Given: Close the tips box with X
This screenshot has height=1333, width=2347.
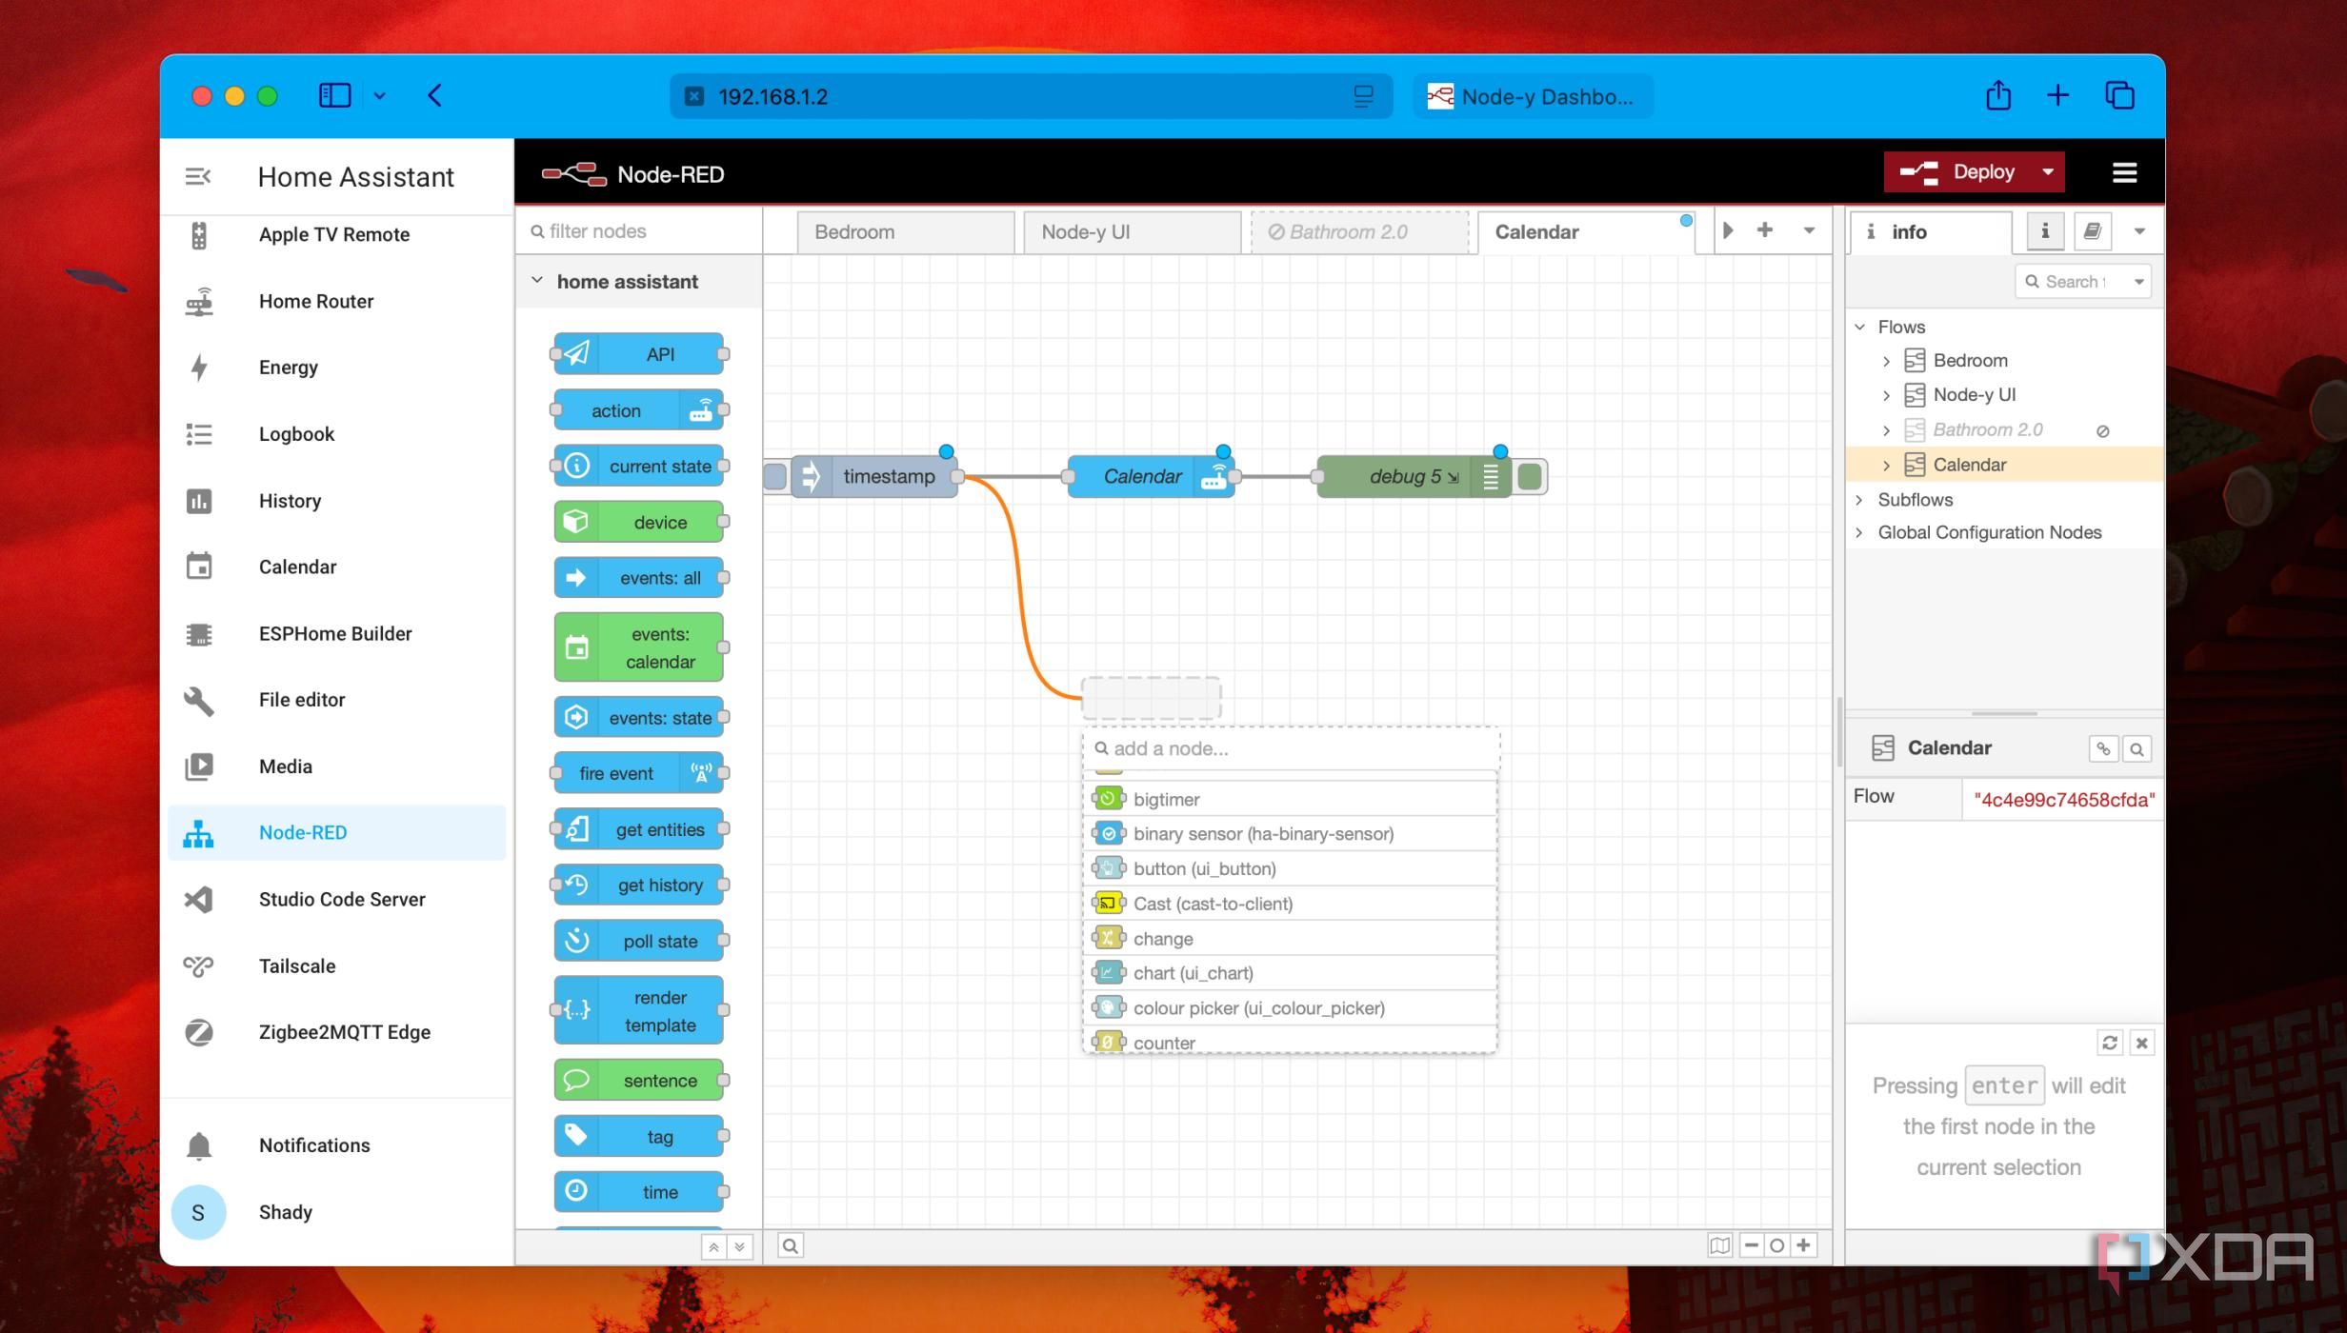Looking at the screenshot, I should (2142, 1043).
